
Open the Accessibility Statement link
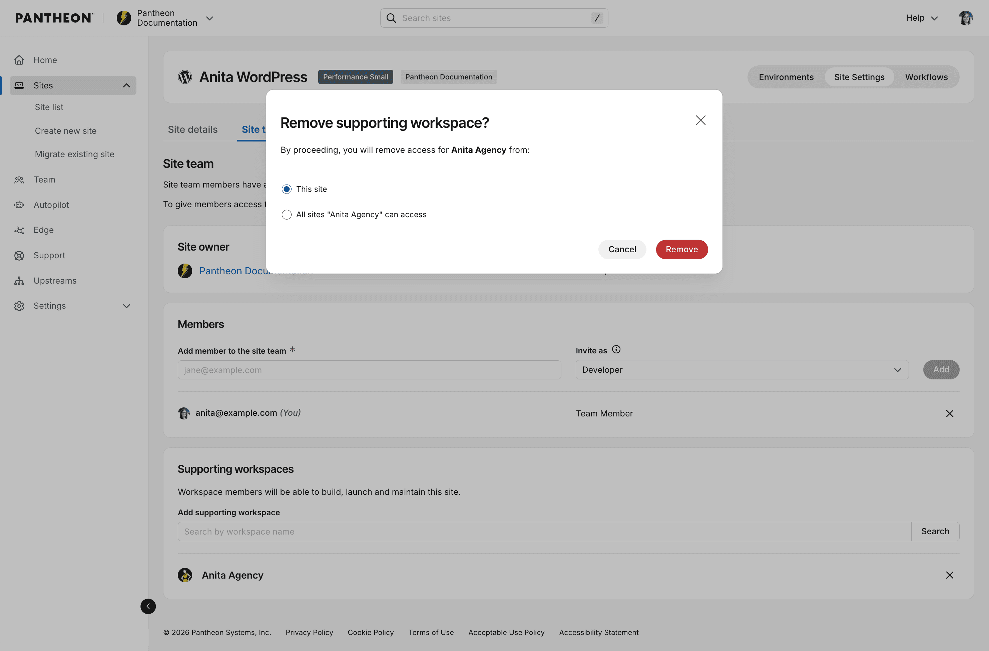tap(599, 632)
